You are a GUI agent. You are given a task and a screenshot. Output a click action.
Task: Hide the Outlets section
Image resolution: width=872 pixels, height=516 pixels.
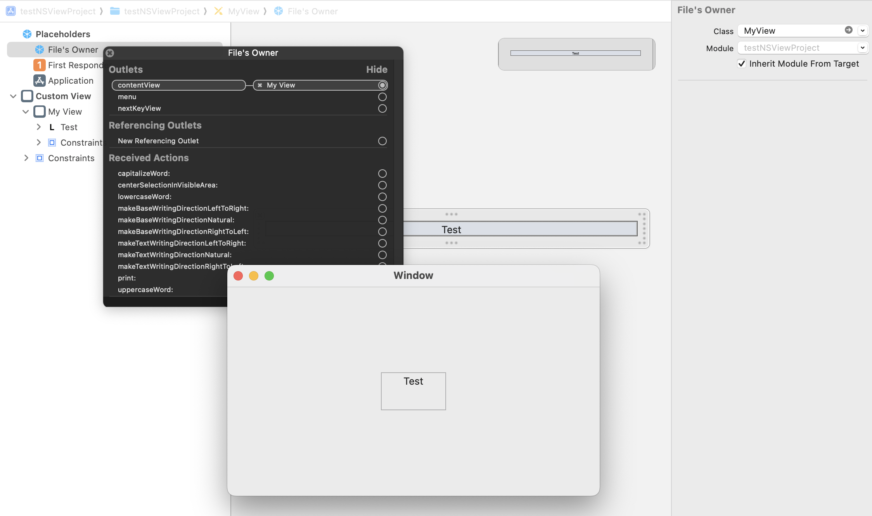point(377,69)
